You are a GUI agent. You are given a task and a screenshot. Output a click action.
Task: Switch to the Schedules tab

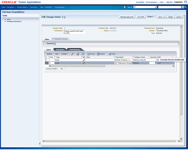coord(60,50)
